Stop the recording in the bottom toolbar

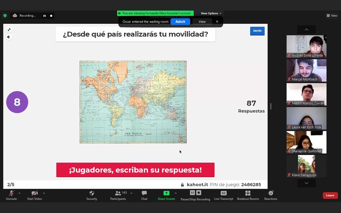(x=199, y=193)
